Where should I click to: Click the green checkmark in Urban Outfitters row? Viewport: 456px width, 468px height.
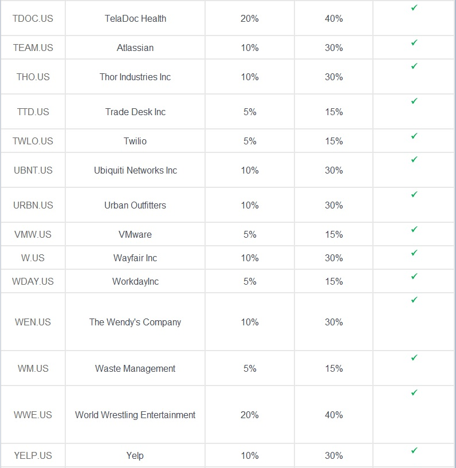pos(414,194)
